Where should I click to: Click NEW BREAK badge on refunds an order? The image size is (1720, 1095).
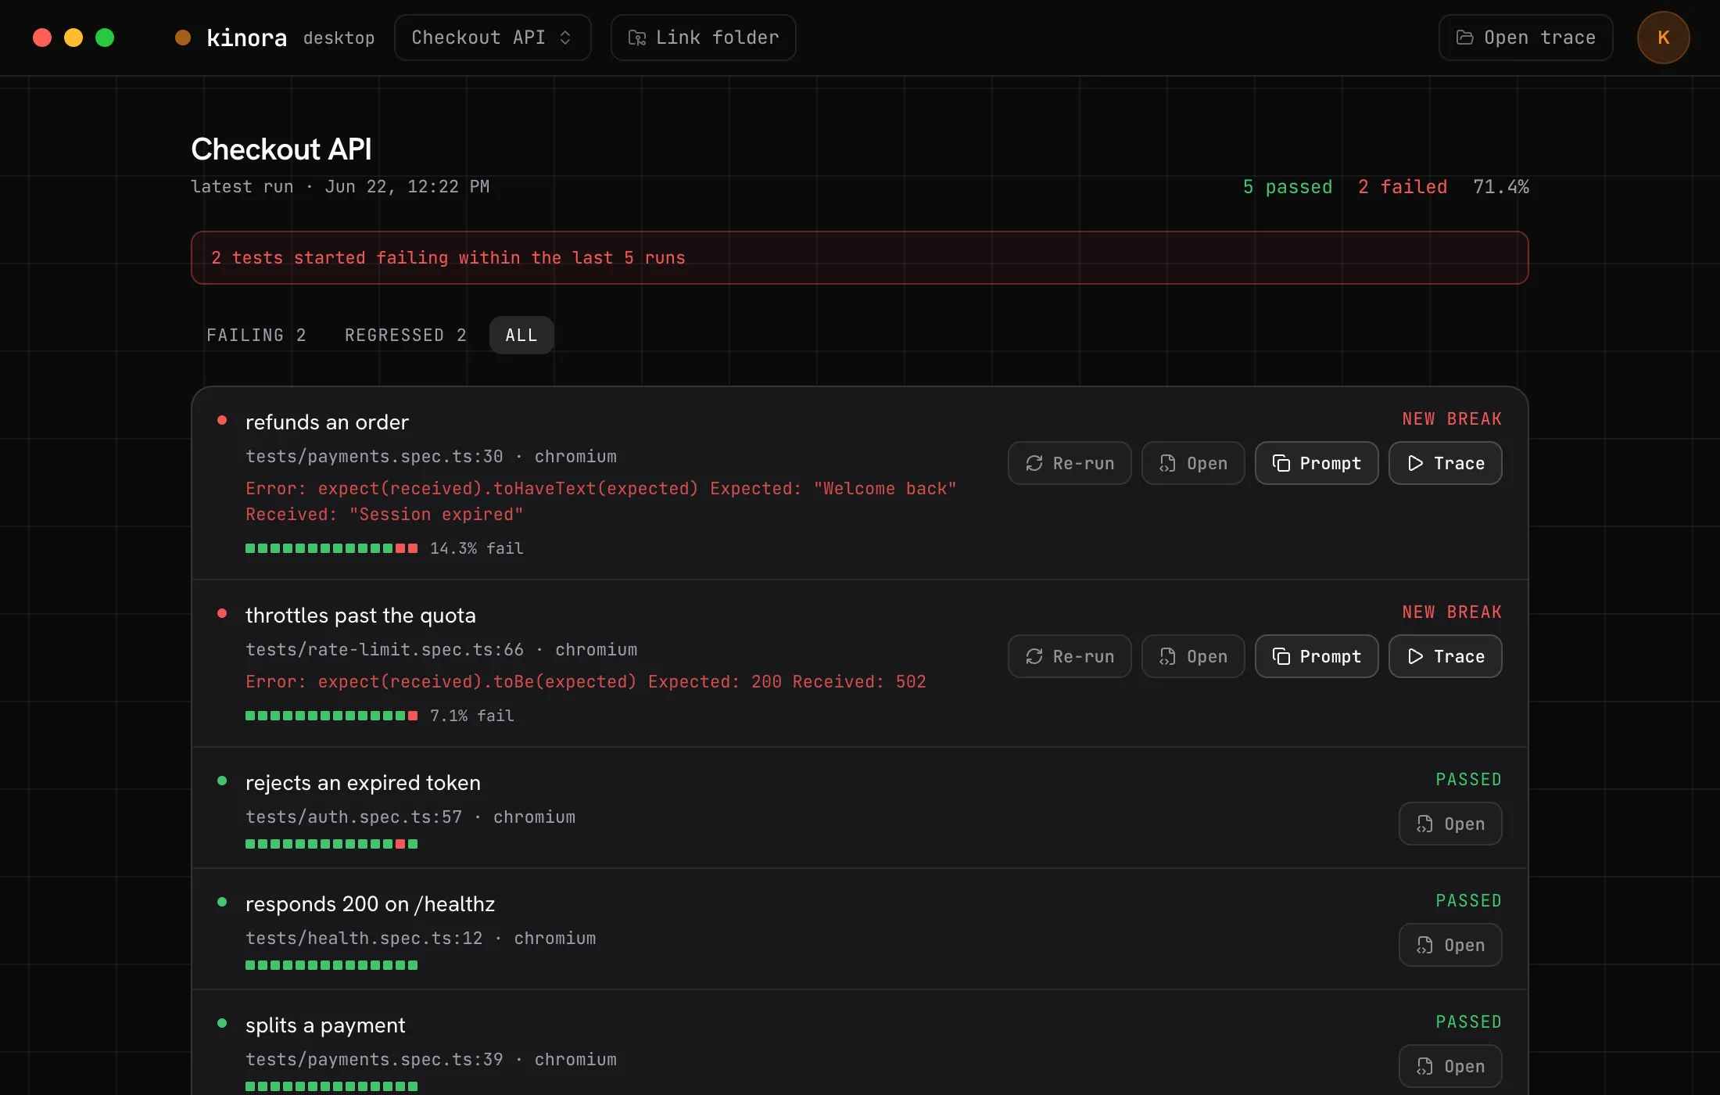coord(1452,419)
